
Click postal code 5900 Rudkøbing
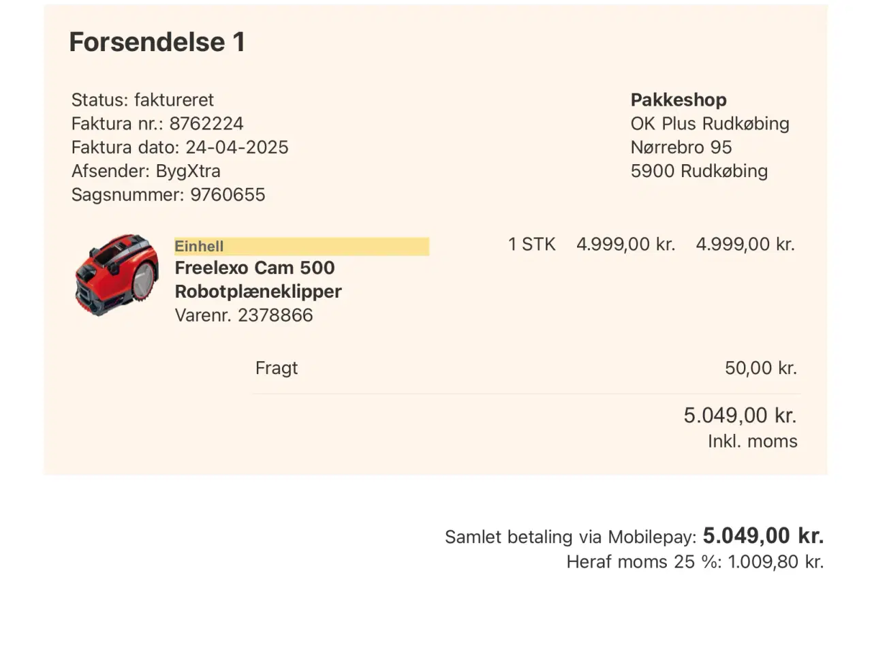[699, 171]
